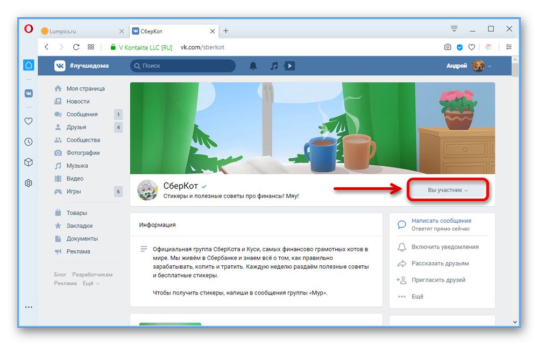Click the Opera sidebar home icon

pyautogui.click(x=29, y=65)
